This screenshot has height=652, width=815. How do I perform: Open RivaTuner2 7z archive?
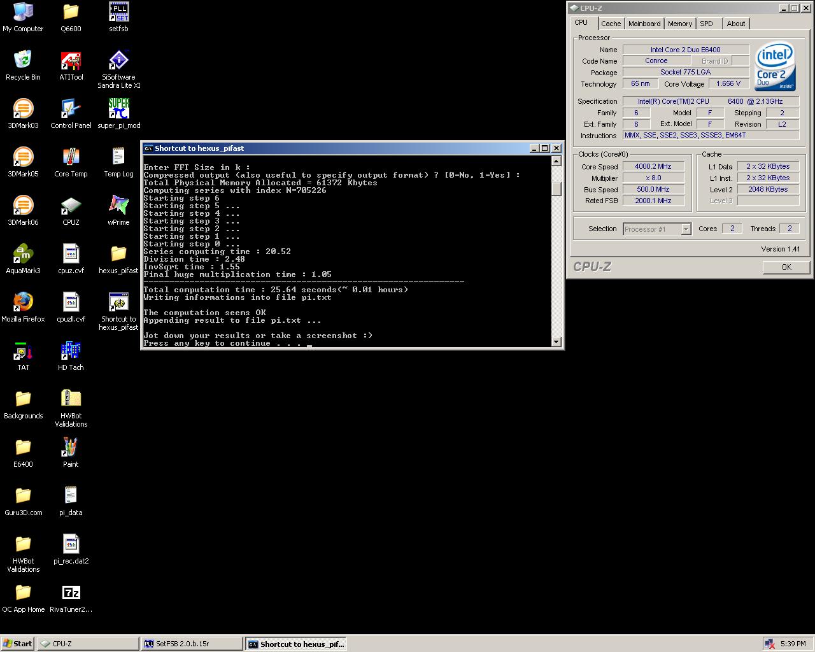[x=71, y=598]
